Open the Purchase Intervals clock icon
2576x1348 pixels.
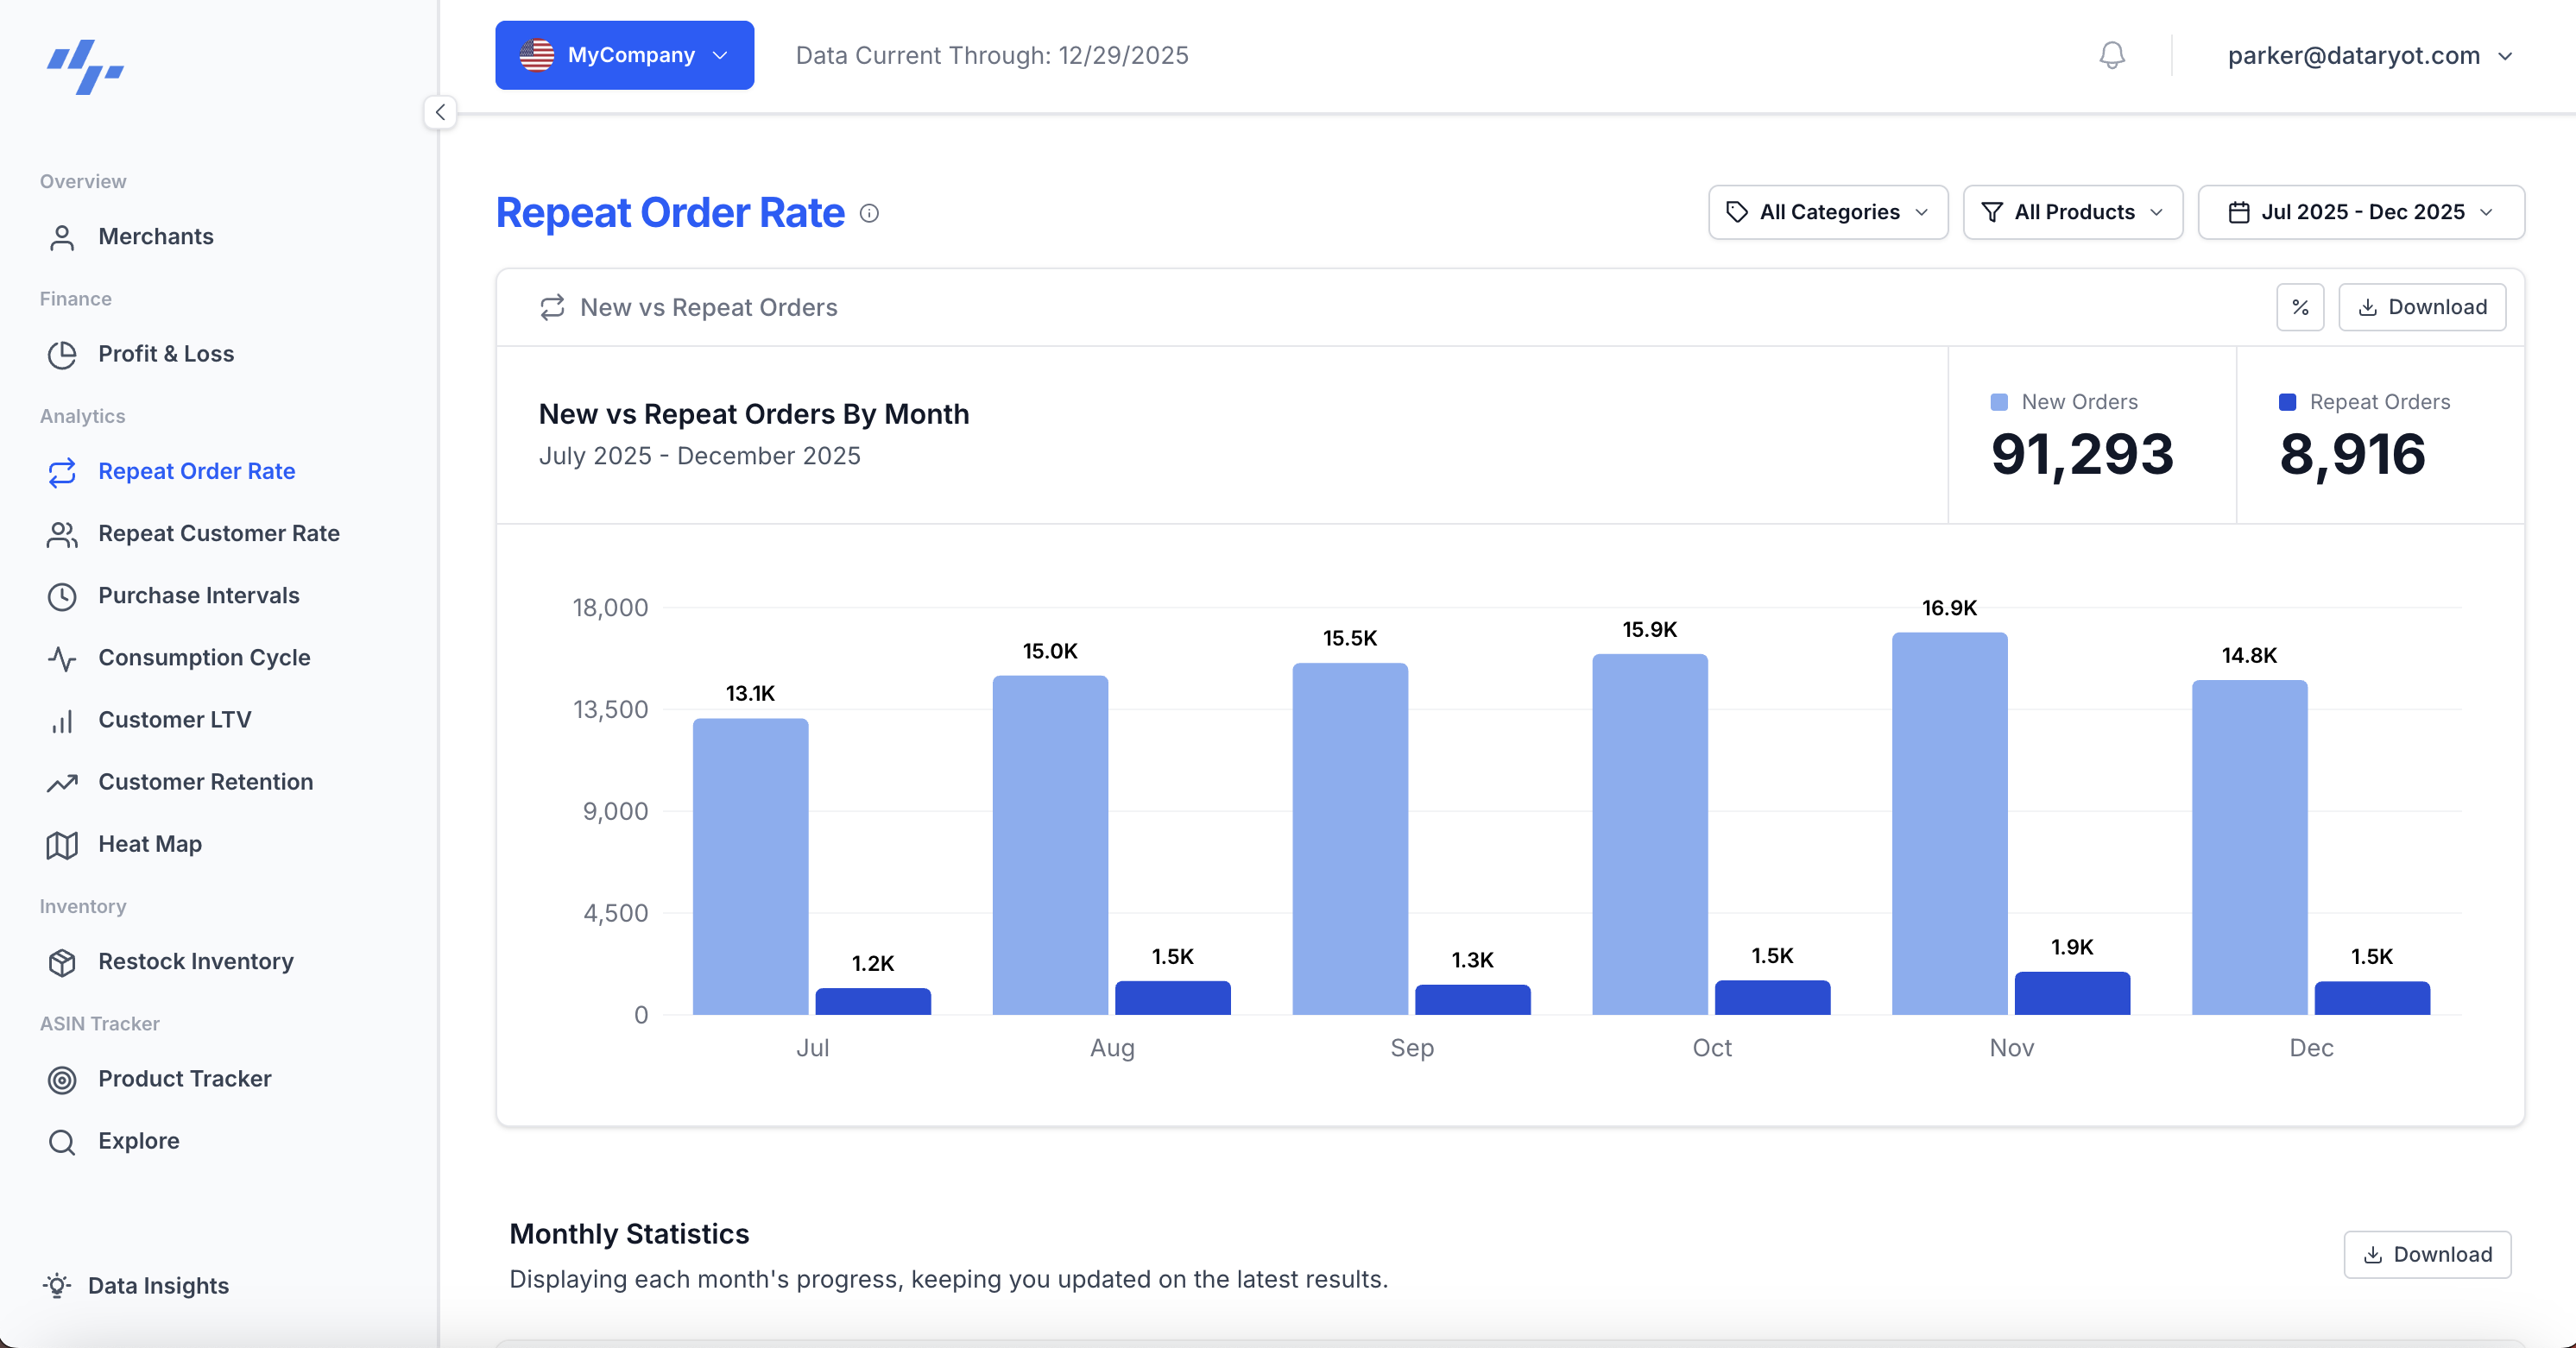[x=62, y=596]
